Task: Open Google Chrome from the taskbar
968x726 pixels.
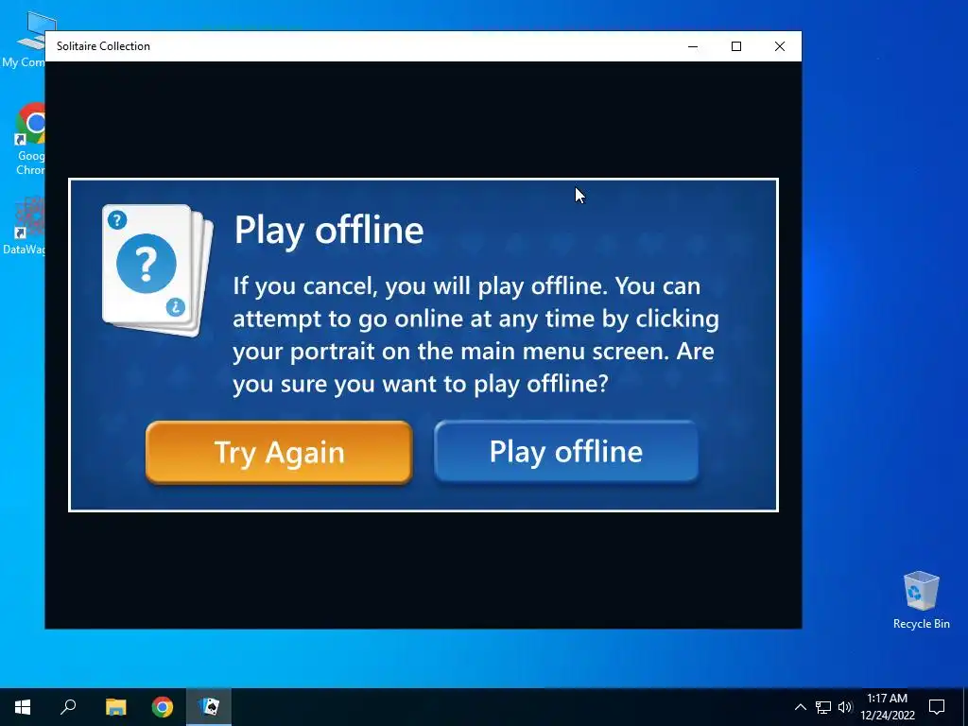Action: pyautogui.click(x=163, y=707)
